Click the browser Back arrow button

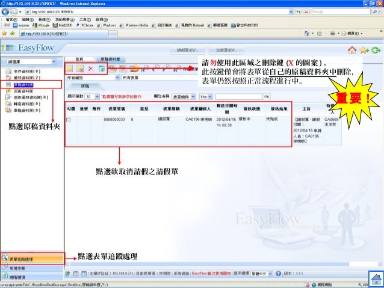tap(5, 12)
